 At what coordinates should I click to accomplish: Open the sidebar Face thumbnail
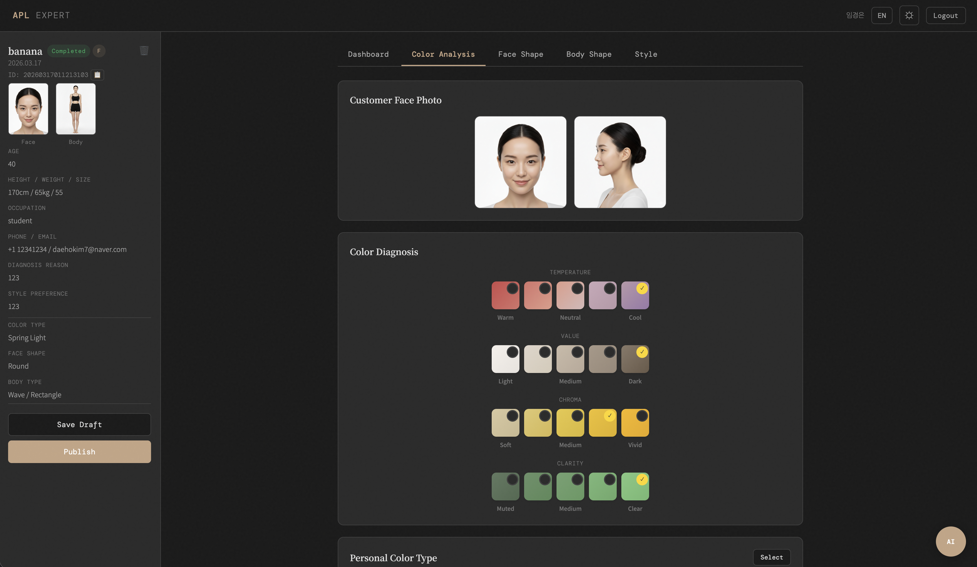coord(28,109)
